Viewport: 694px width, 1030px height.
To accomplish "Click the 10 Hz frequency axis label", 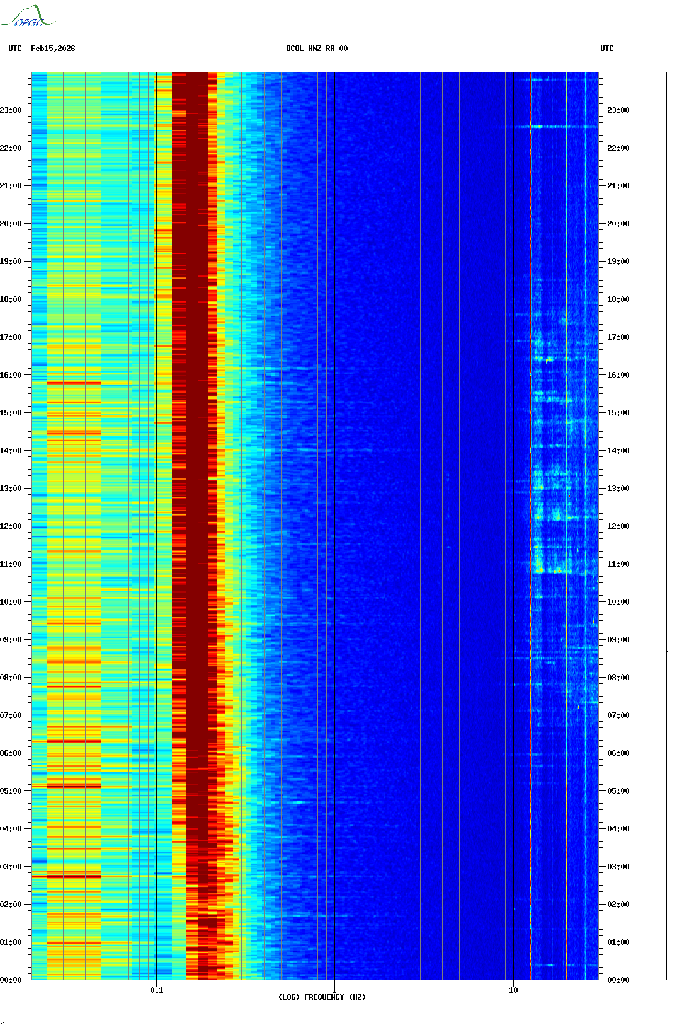I will (513, 990).
